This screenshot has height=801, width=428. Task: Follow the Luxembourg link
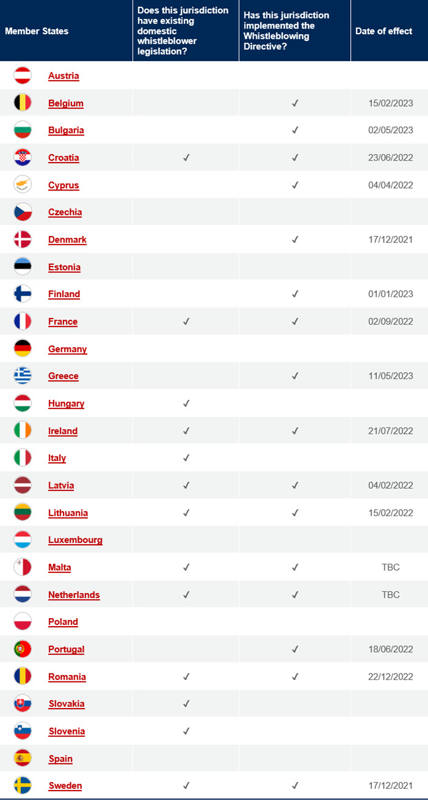(x=75, y=540)
